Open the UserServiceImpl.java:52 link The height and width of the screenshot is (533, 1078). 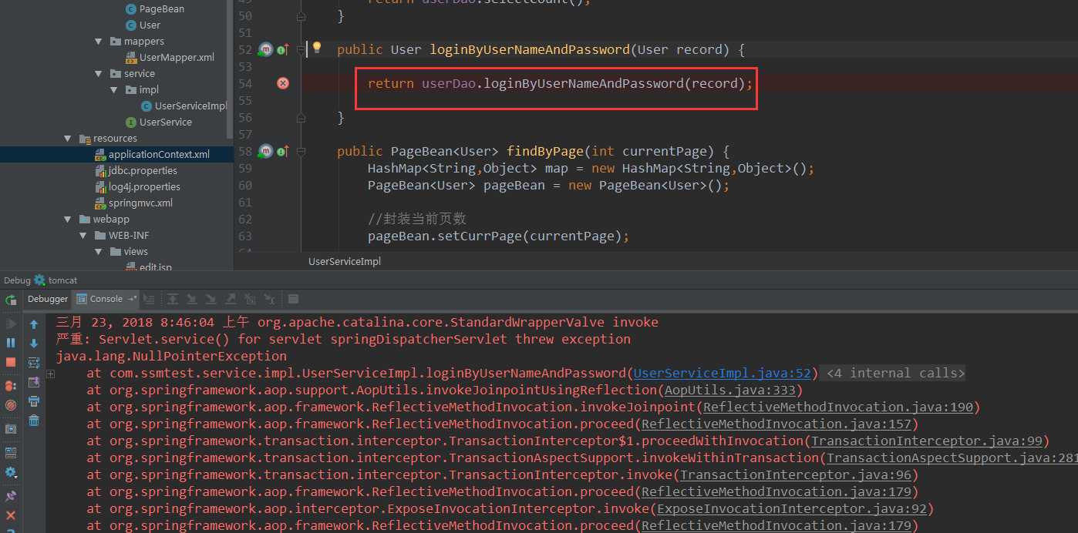[722, 373]
